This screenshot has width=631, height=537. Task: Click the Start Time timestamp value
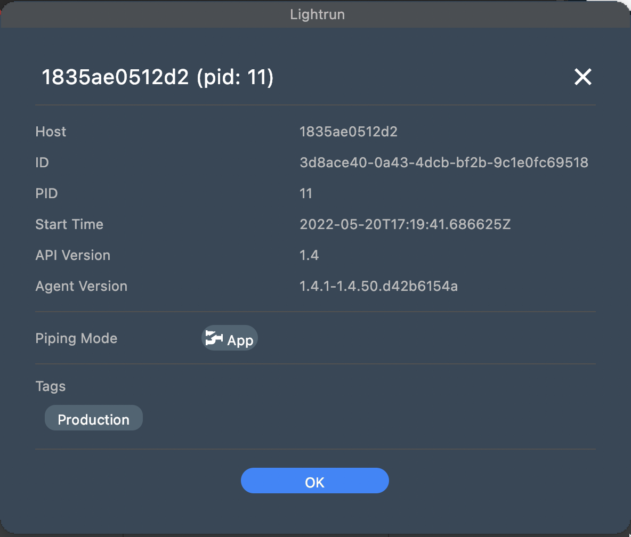click(405, 224)
